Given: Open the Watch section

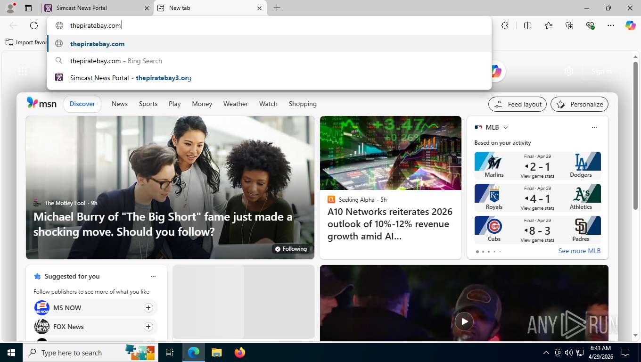Looking at the screenshot, I should click(x=268, y=104).
